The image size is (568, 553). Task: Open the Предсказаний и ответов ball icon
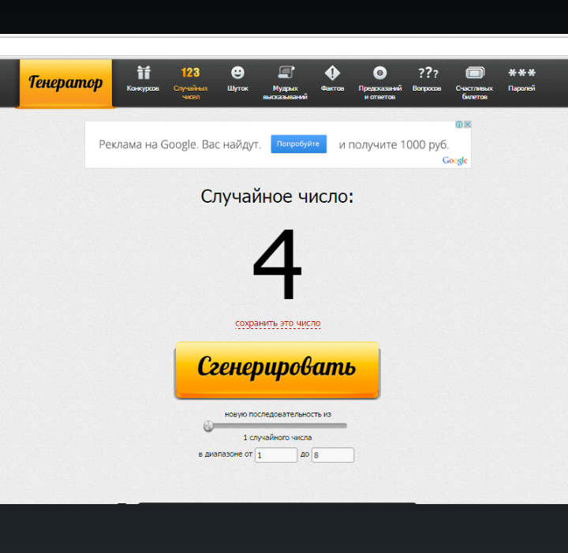(379, 73)
